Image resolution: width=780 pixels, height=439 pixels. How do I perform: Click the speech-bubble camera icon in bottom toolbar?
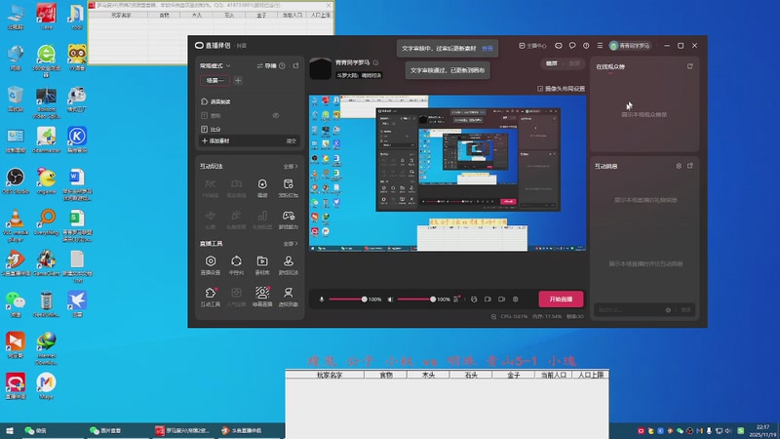487,299
